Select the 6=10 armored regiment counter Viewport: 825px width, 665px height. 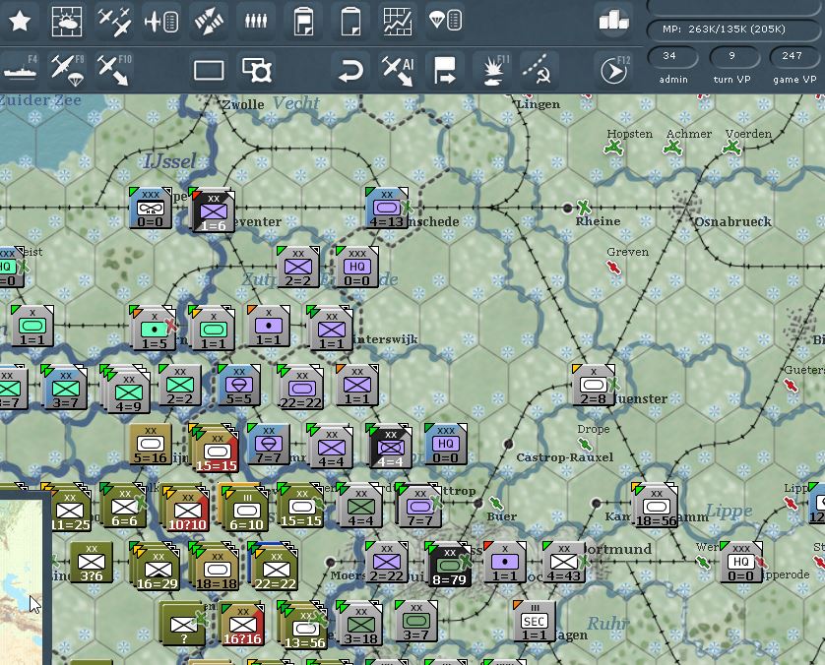click(x=243, y=508)
